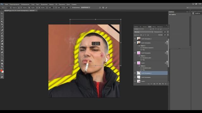Screen dimensions: 202x113
Task: Open the interpolation dropdown in options bar
Action: click(86, 8)
